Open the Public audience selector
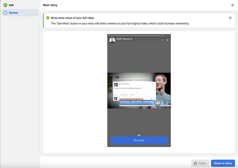This screenshot has width=238, height=168. (x=200, y=163)
